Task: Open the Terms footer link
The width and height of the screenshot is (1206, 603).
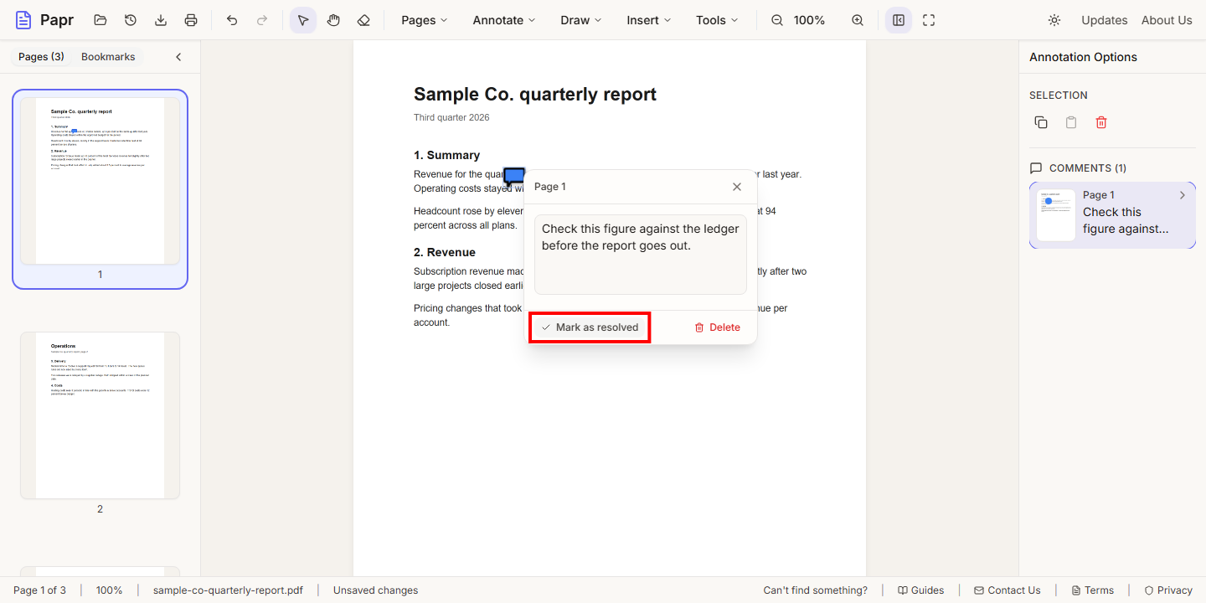Action: point(1093,590)
